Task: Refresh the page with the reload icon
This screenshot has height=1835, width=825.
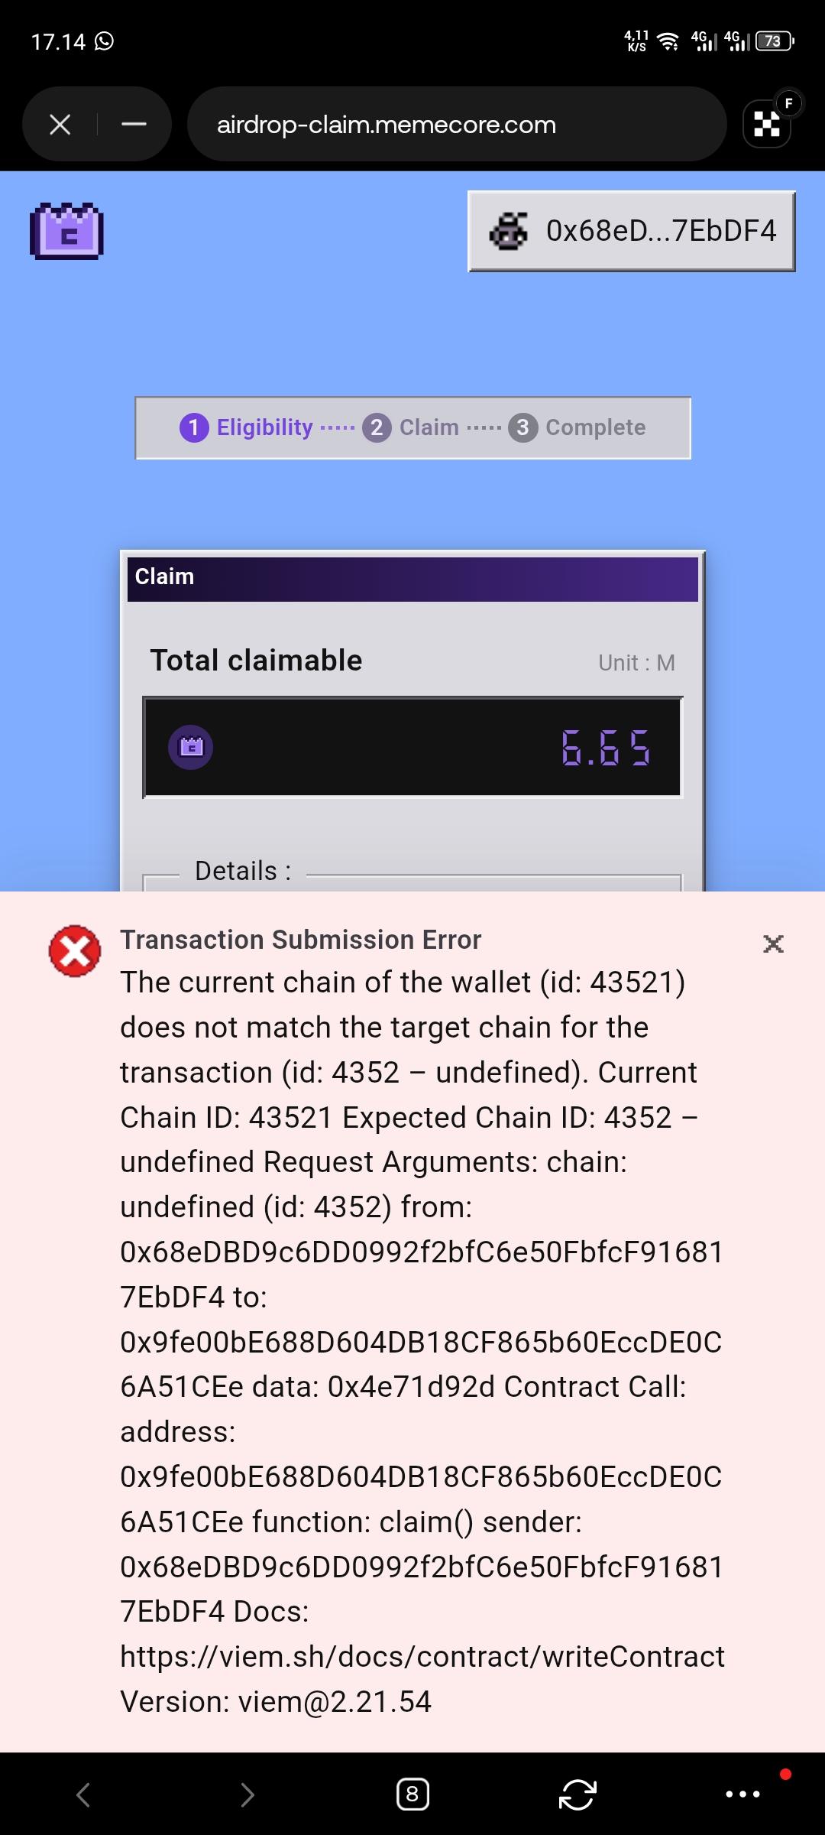Action: click(x=577, y=1794)
